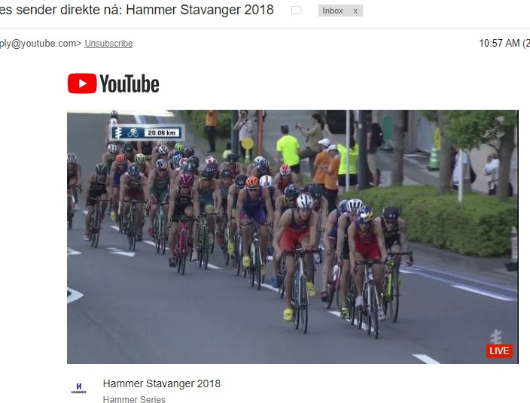530x403 pixels.
Task: Click the sender address ending youtube.com
Action: click(41, 44)
